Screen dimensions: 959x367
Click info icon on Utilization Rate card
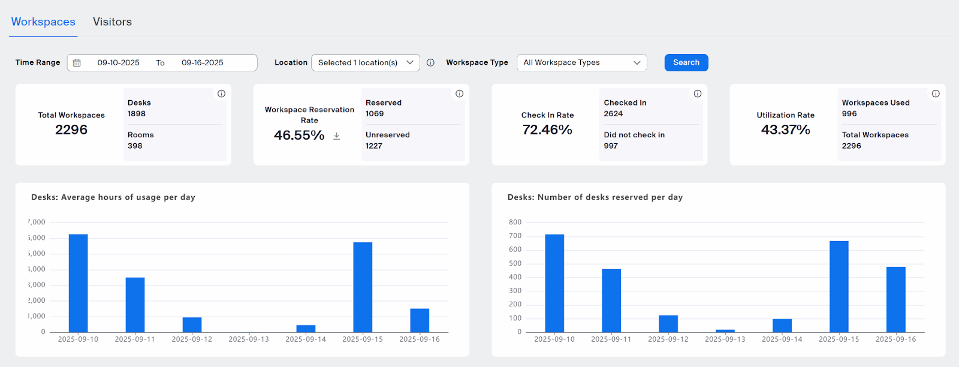935,94
